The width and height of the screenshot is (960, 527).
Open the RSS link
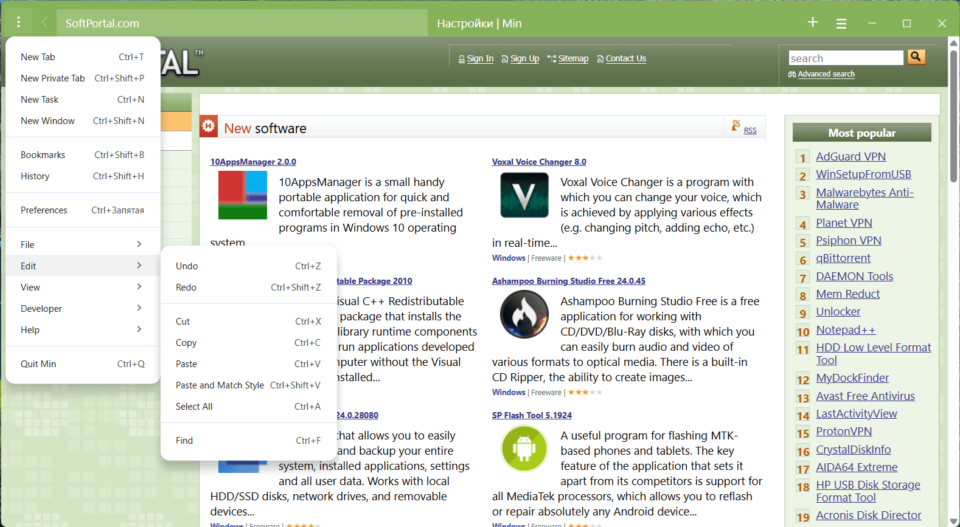pos(750,131)
